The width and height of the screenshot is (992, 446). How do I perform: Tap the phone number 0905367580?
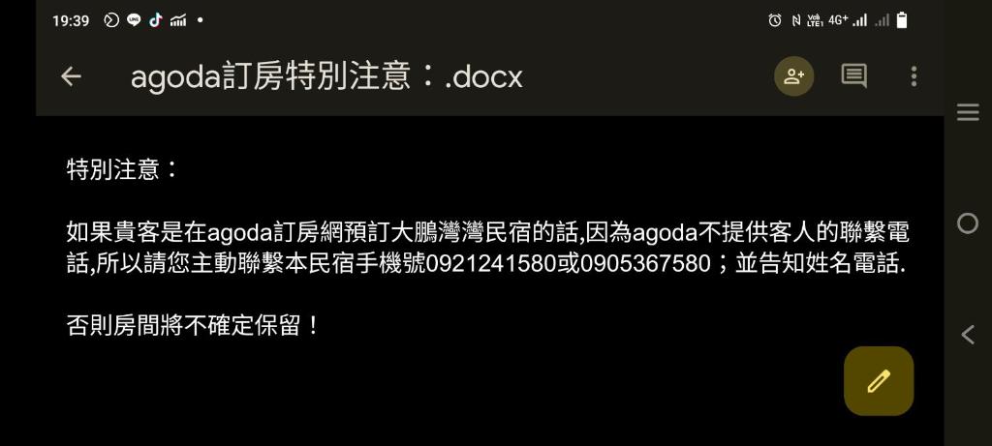[x=644, y=264]
